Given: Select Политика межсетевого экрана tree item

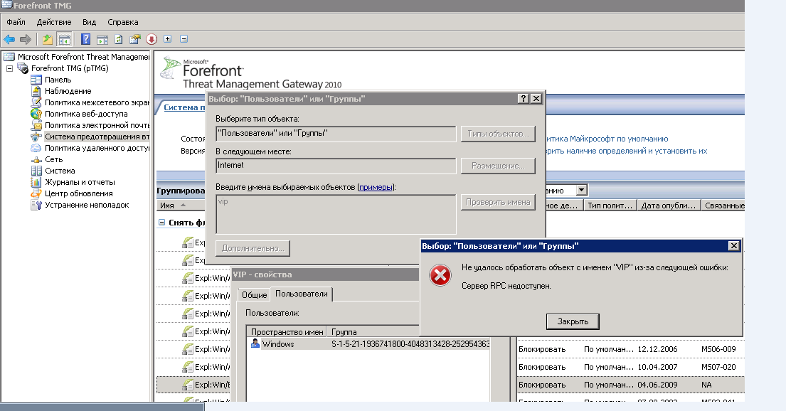Looking at the screenshot, I should click(97, 102).
